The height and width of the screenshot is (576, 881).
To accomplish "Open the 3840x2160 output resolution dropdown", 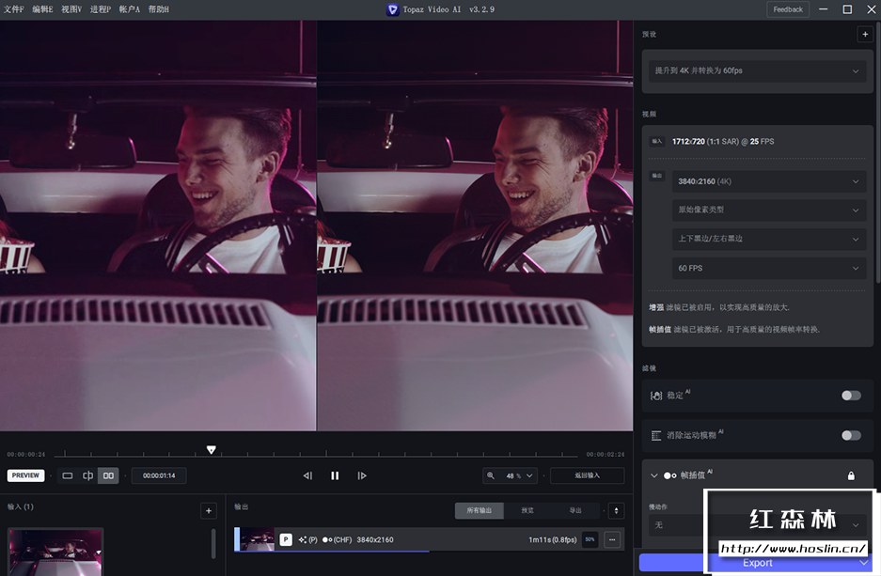I will coord(768,181).
